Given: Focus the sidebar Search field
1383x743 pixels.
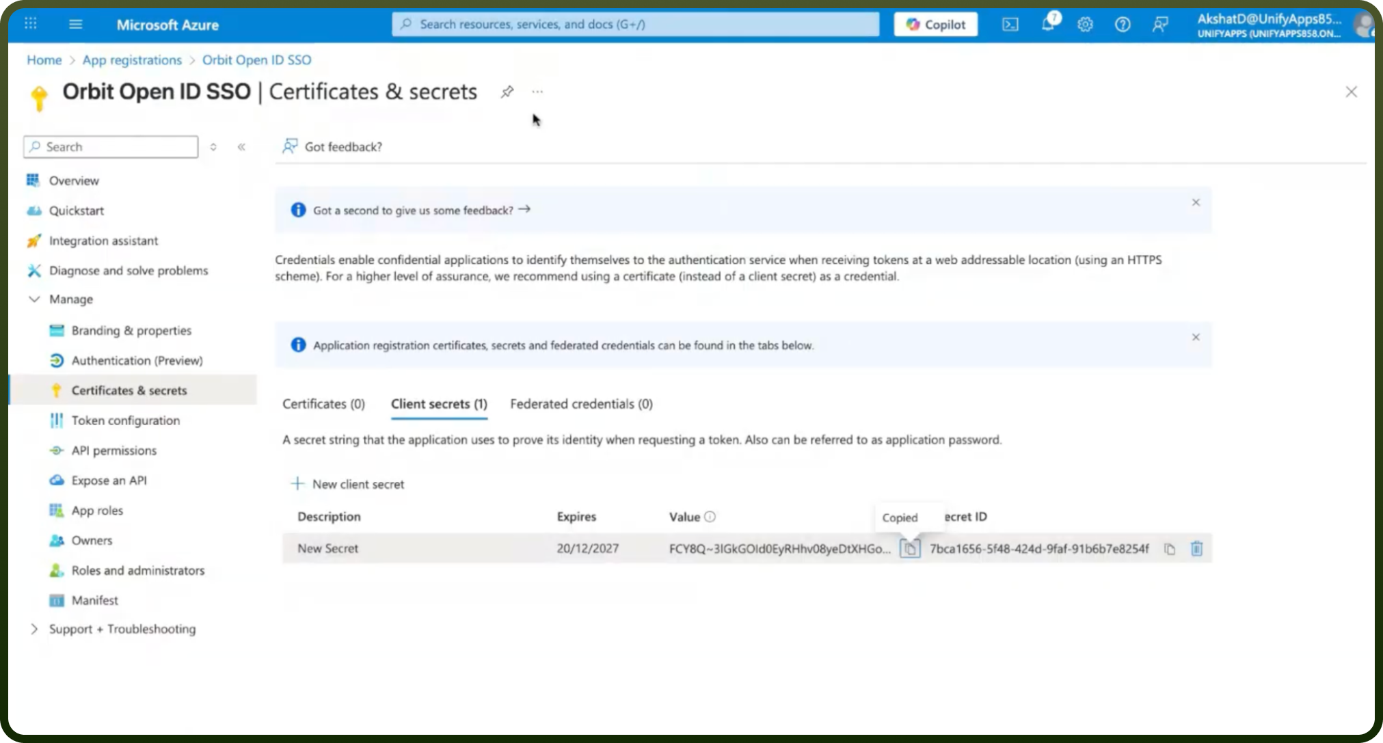Looking at the screenshot, I should (111, 147).
